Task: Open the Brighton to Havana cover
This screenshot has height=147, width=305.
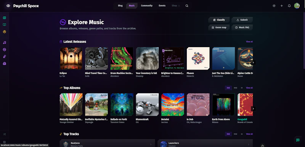Action: tap(173, 58)
